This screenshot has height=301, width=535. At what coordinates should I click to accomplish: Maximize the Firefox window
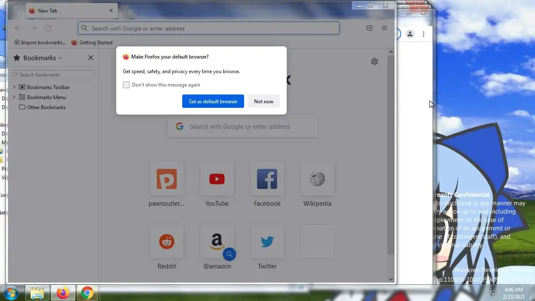371,6
